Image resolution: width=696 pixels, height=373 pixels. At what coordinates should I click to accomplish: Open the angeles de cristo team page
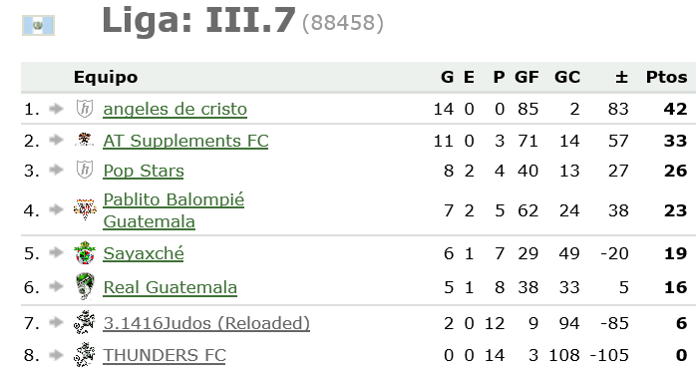pyautogui.click(x=174, y=109)
